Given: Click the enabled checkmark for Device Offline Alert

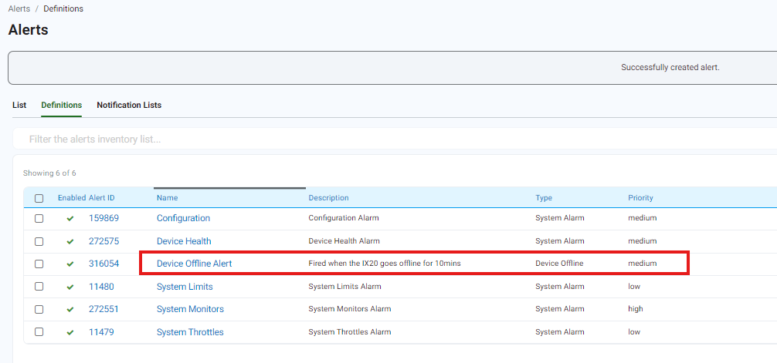Looking at the screenshot, I should [x=70, y=264].
